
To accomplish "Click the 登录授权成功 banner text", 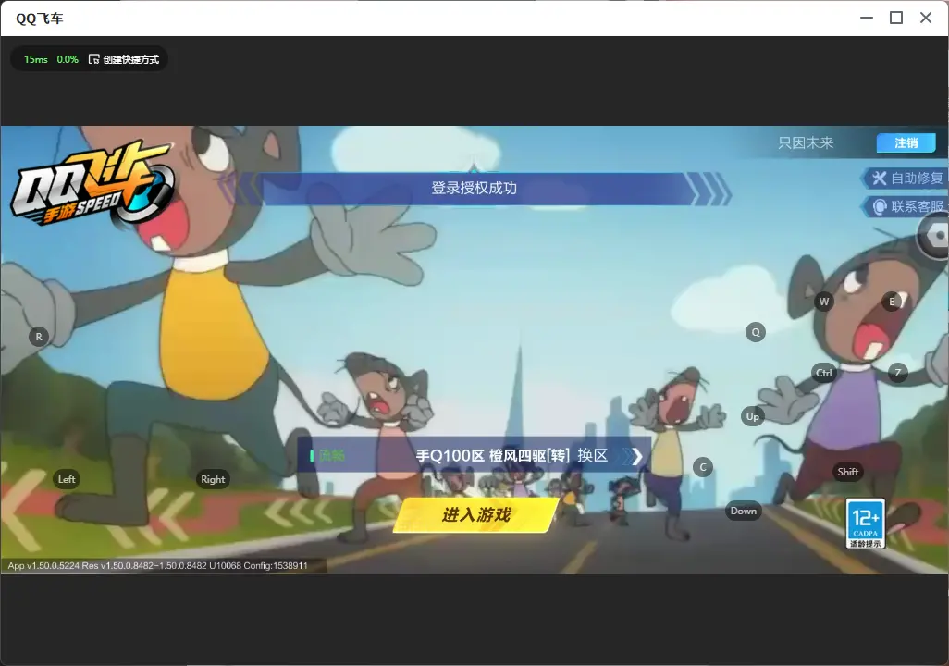I will [x=474, y=188].
